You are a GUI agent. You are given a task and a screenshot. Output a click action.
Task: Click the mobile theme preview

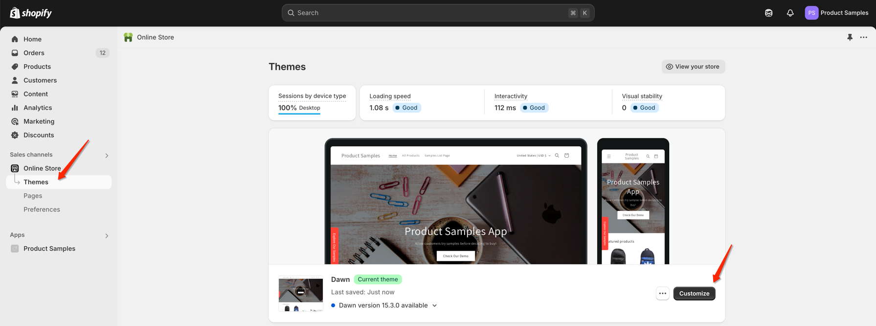click(x=633, y=202)
